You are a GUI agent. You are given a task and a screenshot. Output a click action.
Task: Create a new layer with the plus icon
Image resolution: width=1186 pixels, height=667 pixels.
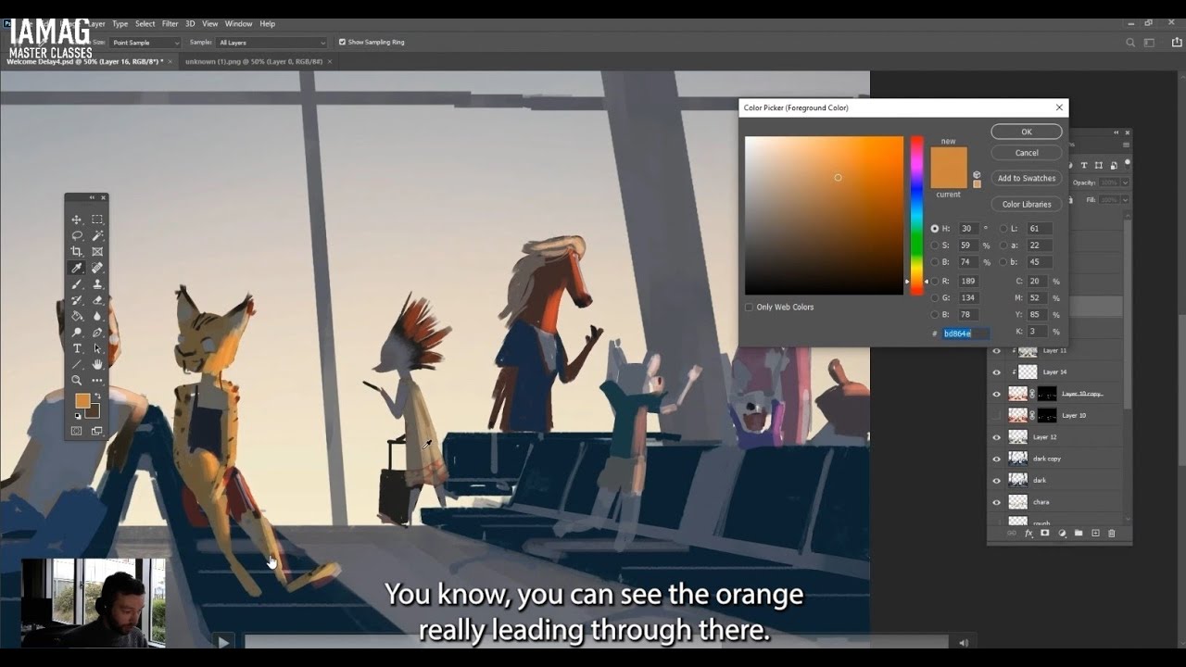(x=1095, y=534)
